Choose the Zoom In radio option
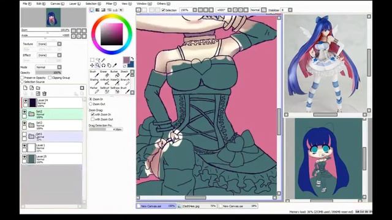Screen dimensions: 392x220 [x=91, y=99]
